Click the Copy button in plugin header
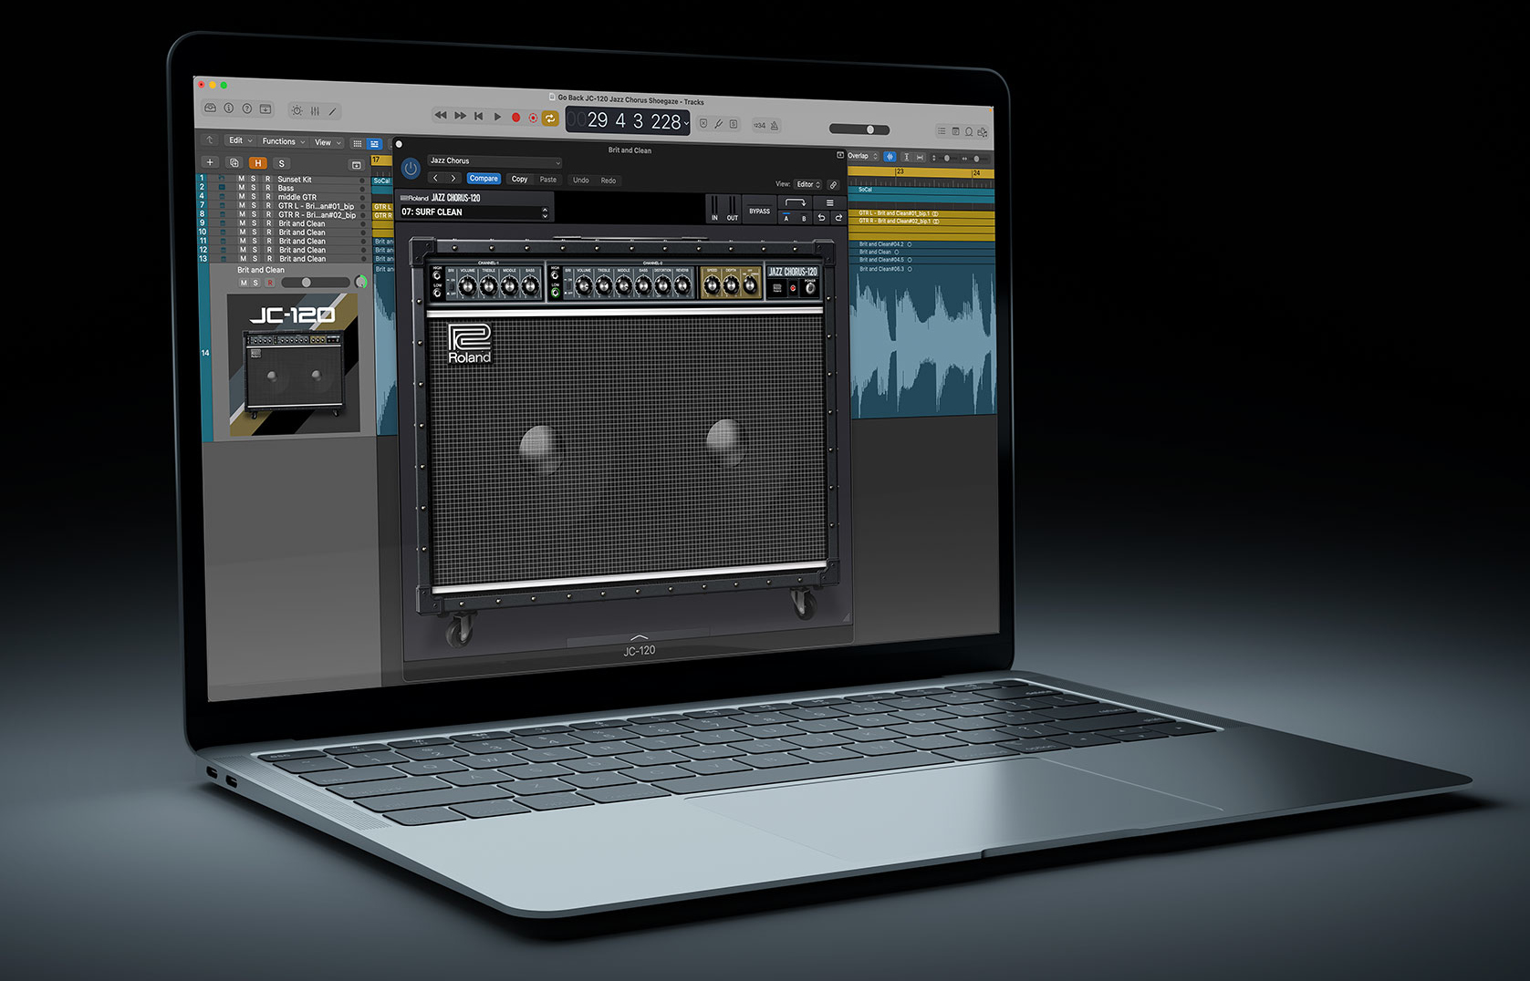The image size is (1530, 981). tap(519, 179)
